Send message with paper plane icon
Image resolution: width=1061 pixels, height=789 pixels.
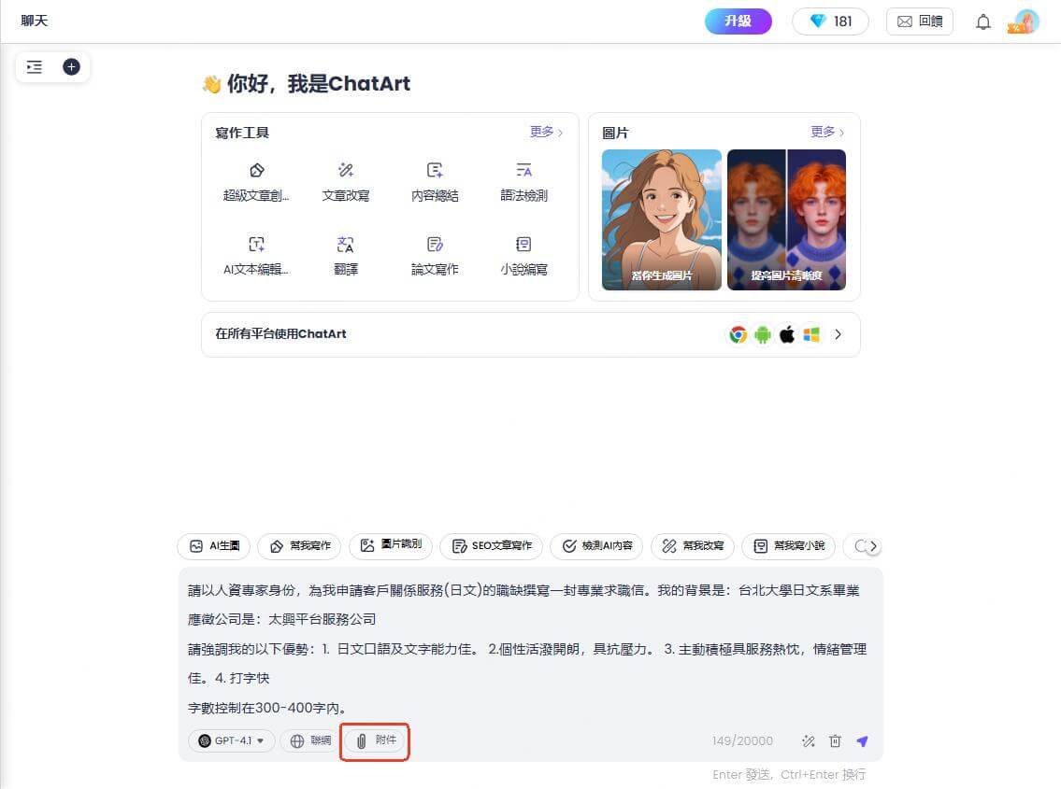pyautogui.click(x=863, y=741)
